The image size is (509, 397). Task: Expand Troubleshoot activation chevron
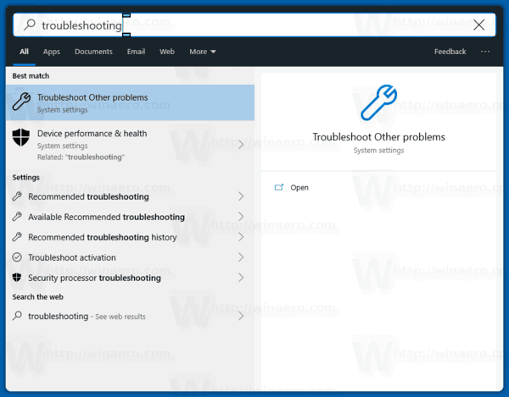(241, 257)
